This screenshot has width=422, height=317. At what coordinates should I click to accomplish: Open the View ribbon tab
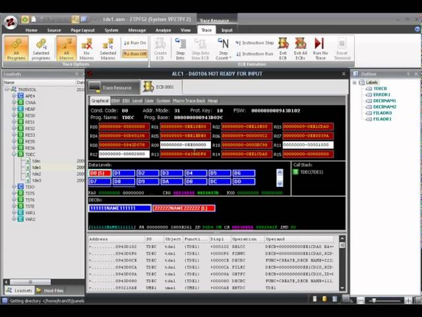(185, 30)
